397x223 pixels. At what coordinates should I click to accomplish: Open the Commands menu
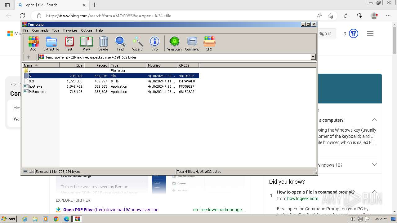click(x=40, y=30)
